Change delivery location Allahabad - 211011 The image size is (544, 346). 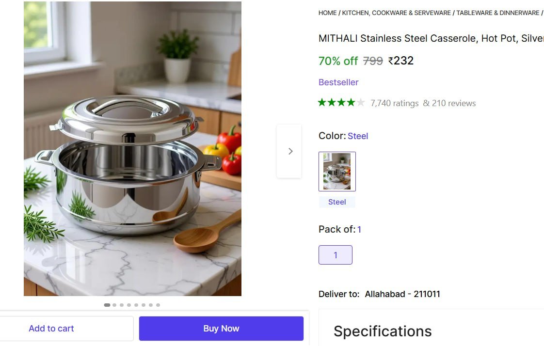pos(402,294)
